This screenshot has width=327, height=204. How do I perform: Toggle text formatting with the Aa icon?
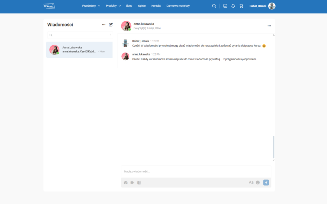pos(251,182)
